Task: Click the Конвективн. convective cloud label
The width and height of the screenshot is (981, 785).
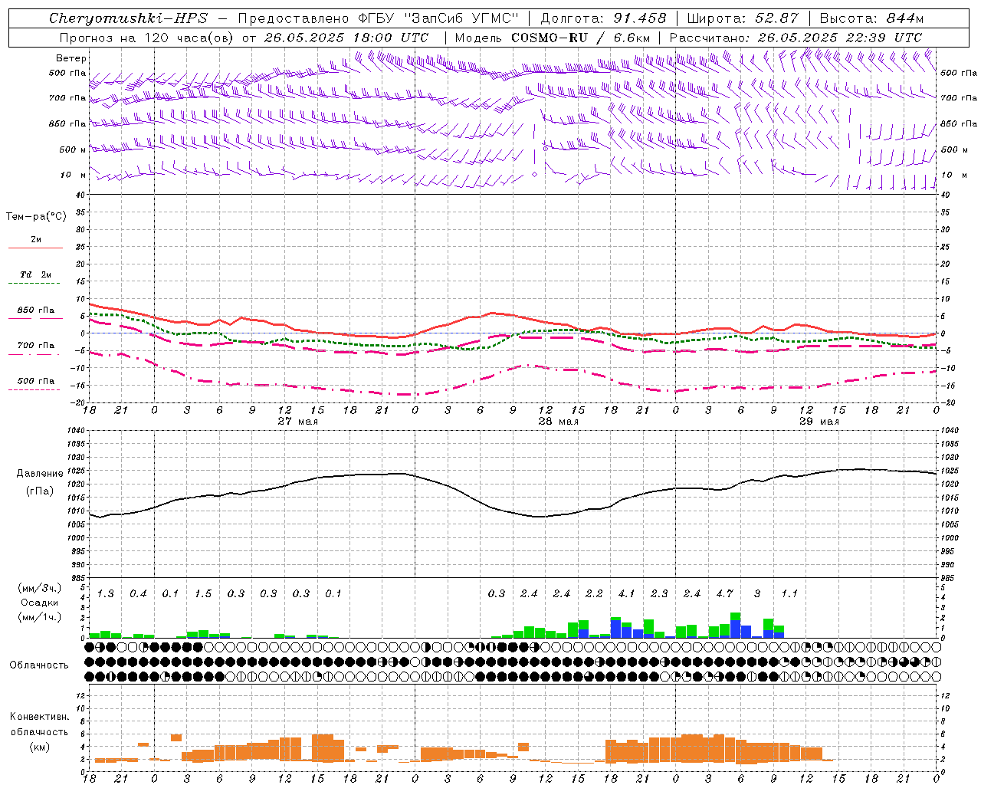Action: 39,717
